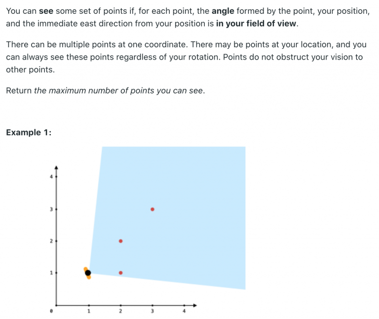This screenshot has height=319, width=379.
Task: Click the y-axis label "2"
Action: point(51,241)
